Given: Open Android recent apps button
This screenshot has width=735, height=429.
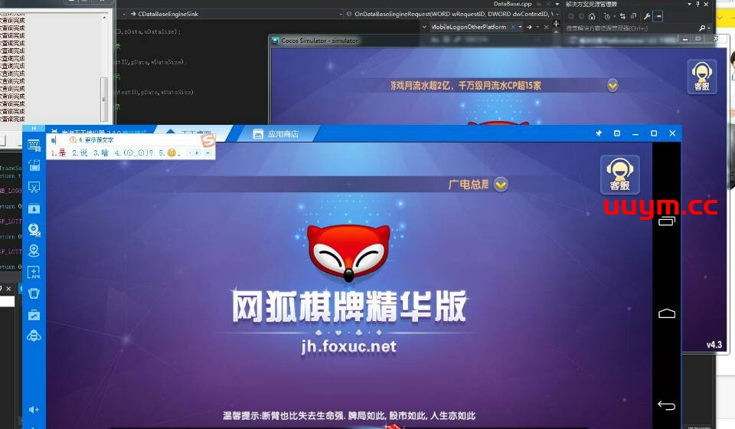Looking at the screenshot, I should [666, 222].
